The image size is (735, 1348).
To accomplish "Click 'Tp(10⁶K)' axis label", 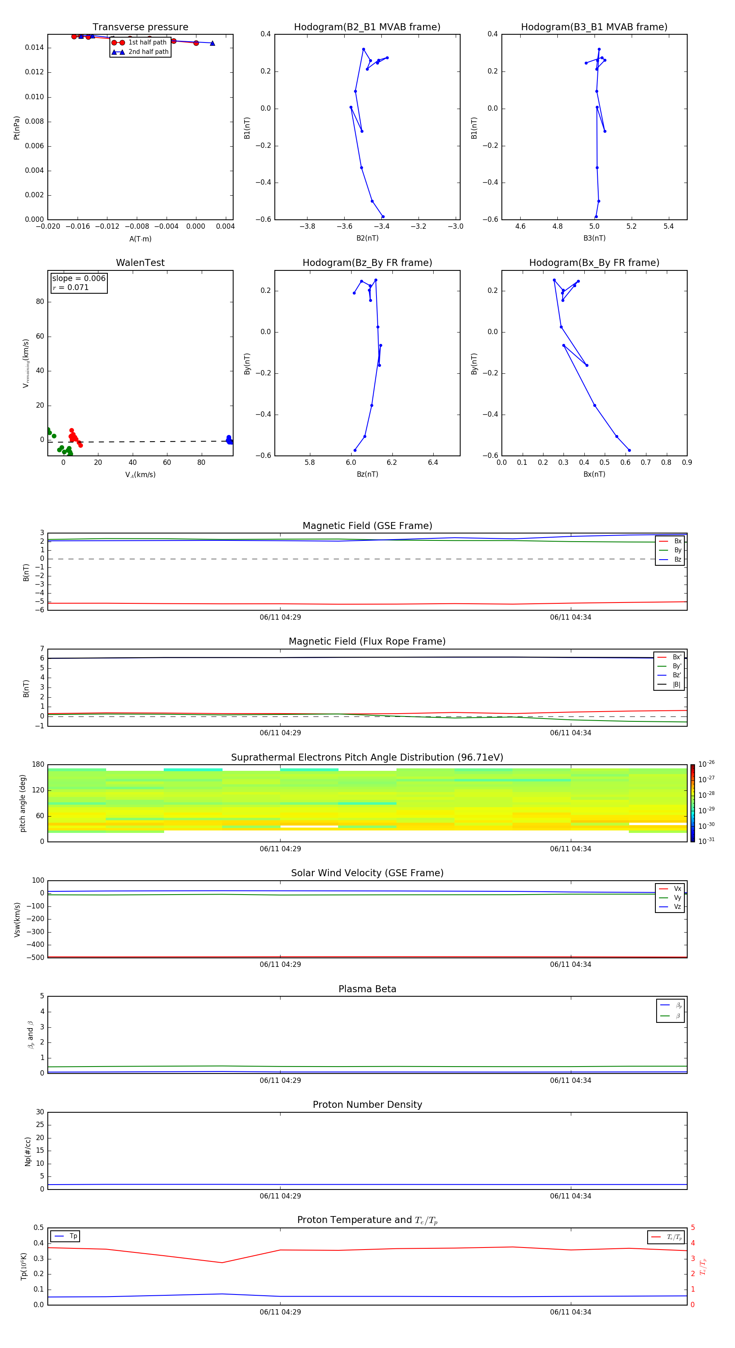I will [x=24, y=1266].
